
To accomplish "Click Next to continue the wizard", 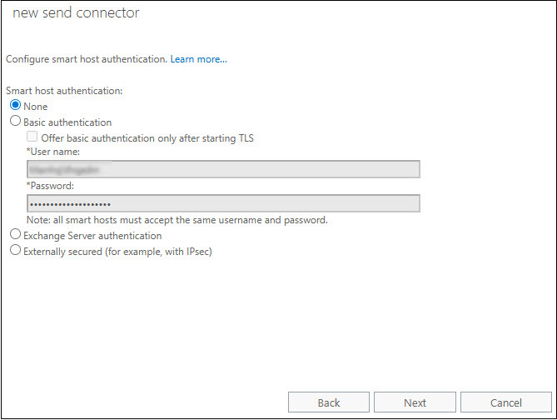I will 415,402.
